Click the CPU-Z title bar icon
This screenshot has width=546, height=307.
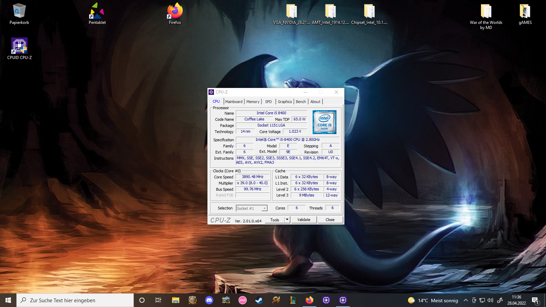click(x=212, y=92)
